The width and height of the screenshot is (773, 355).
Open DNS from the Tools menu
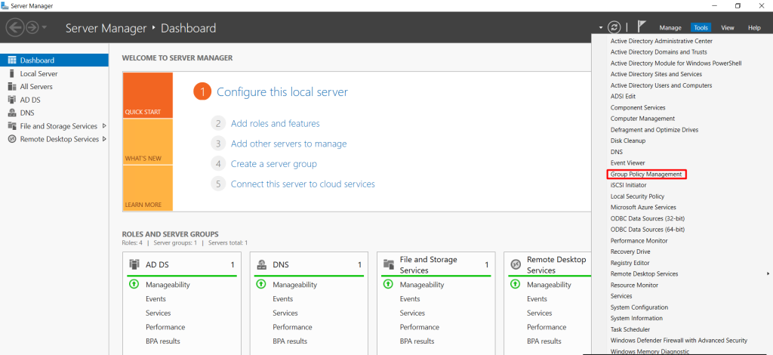tap(616, 152)
